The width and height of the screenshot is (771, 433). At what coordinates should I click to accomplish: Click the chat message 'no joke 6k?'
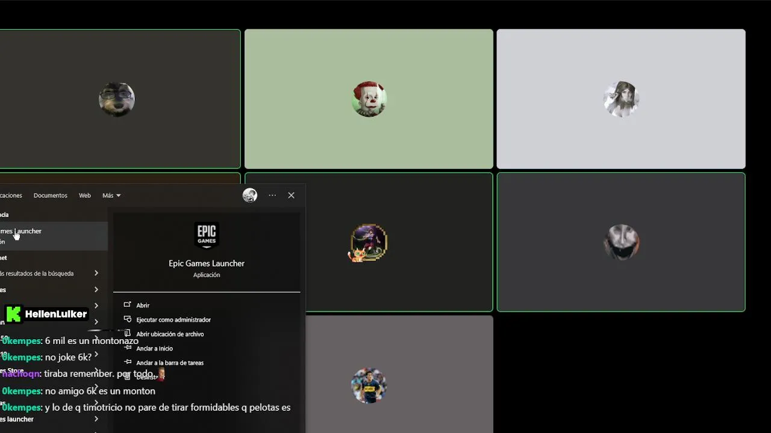pos(68,357)
